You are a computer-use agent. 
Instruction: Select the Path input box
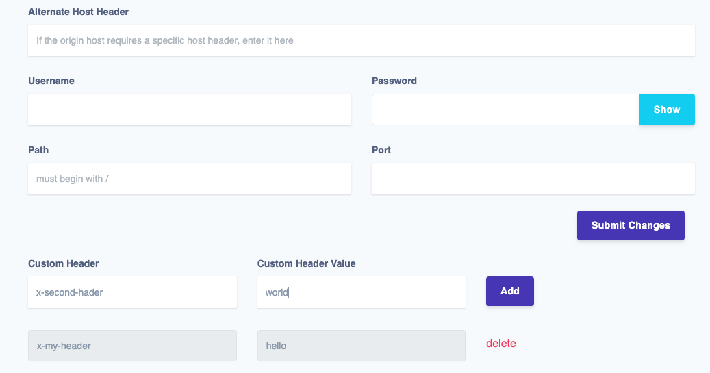coord(190,179)
